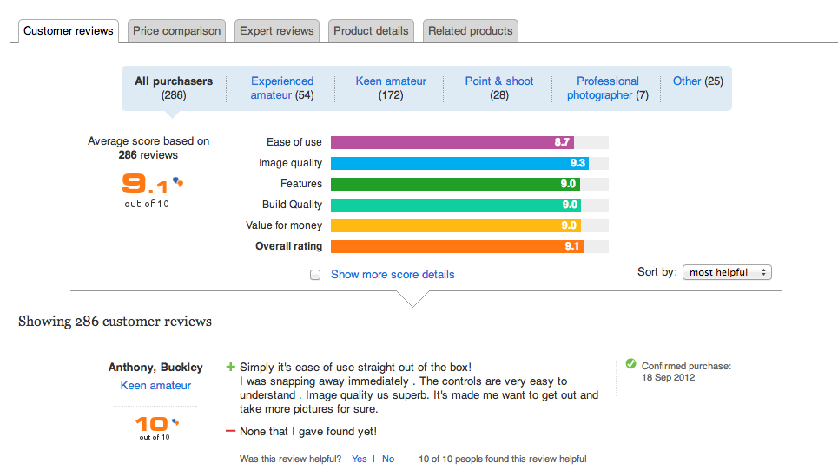Tick the Show more score details checkbox
The height and width of the screenshot is (469, 838).
(315, 275)
